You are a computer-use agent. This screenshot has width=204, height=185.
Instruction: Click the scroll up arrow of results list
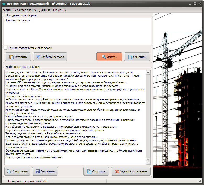[148, 72]
